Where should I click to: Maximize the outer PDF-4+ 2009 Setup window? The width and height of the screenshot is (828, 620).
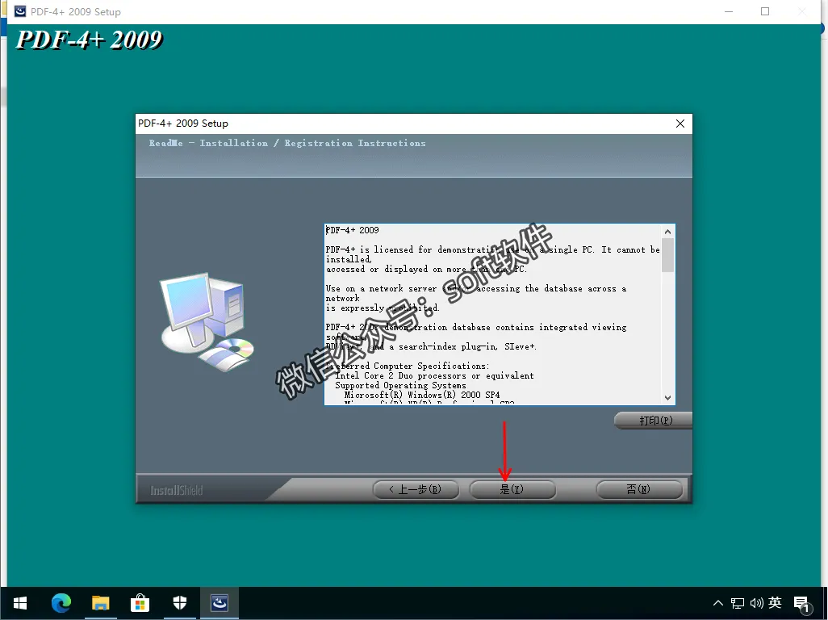tap(764, 11)
